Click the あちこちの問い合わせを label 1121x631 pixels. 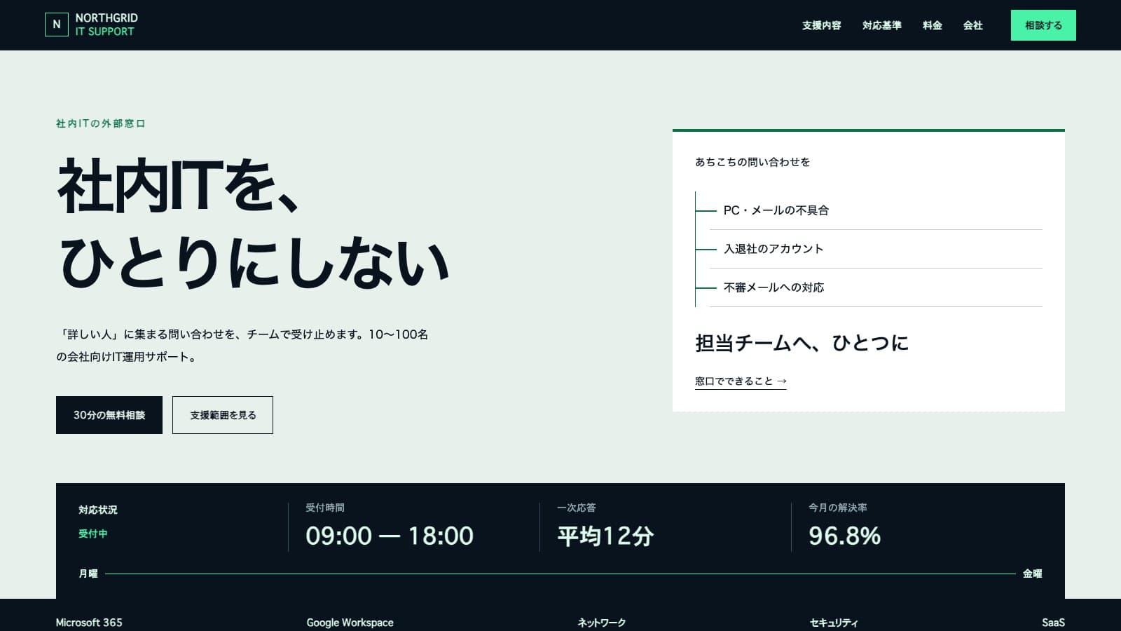pyautogui.click(x=752, y=162)
